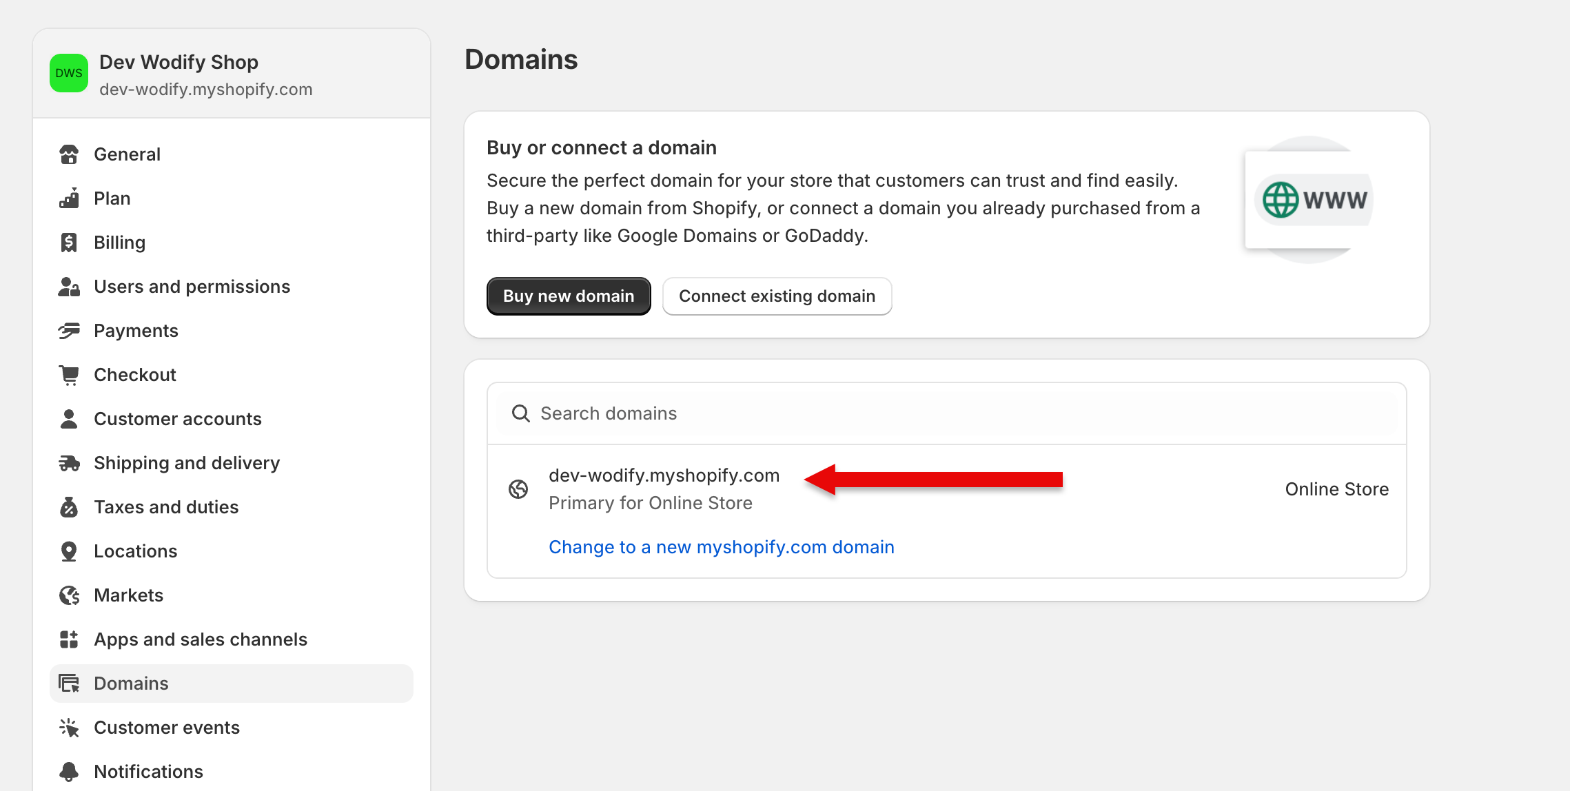Click the Taxes and duties icon
This screenshot has width=1570, height=791.
pos(69,507)
